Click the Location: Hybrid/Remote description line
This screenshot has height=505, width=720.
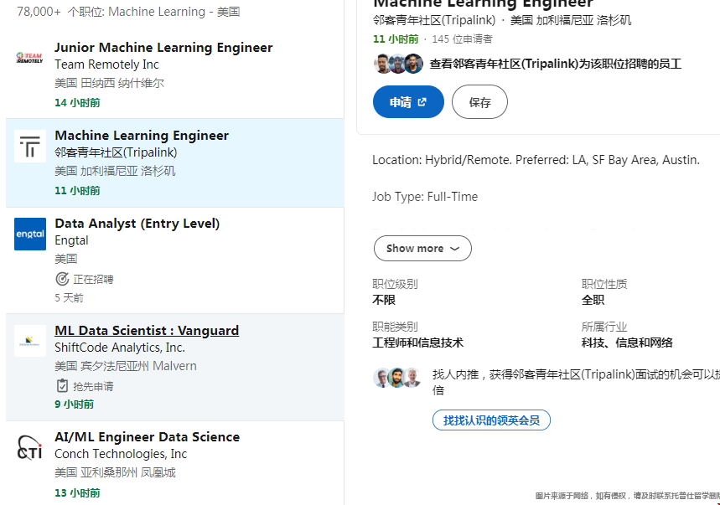(536, 160)
